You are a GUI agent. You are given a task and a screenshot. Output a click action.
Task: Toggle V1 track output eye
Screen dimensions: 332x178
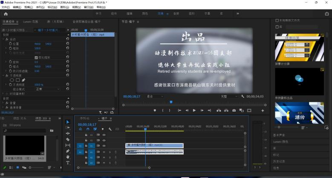[x=104, y=146]
